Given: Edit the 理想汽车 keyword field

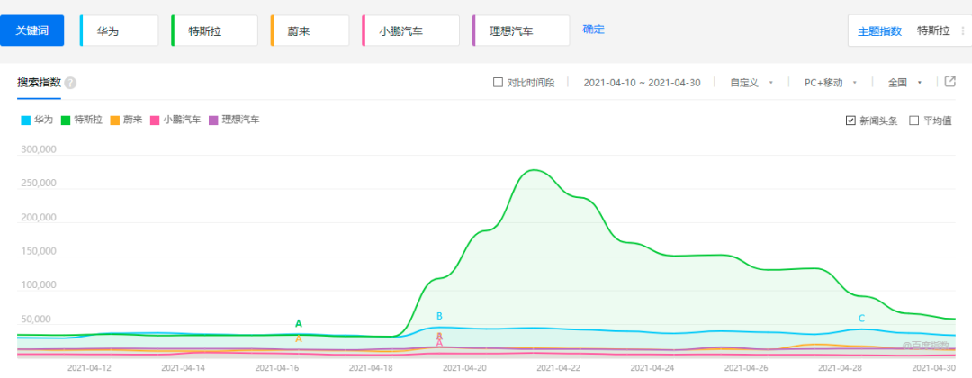Looking at the screenshot, I should [x=521, y=31].
